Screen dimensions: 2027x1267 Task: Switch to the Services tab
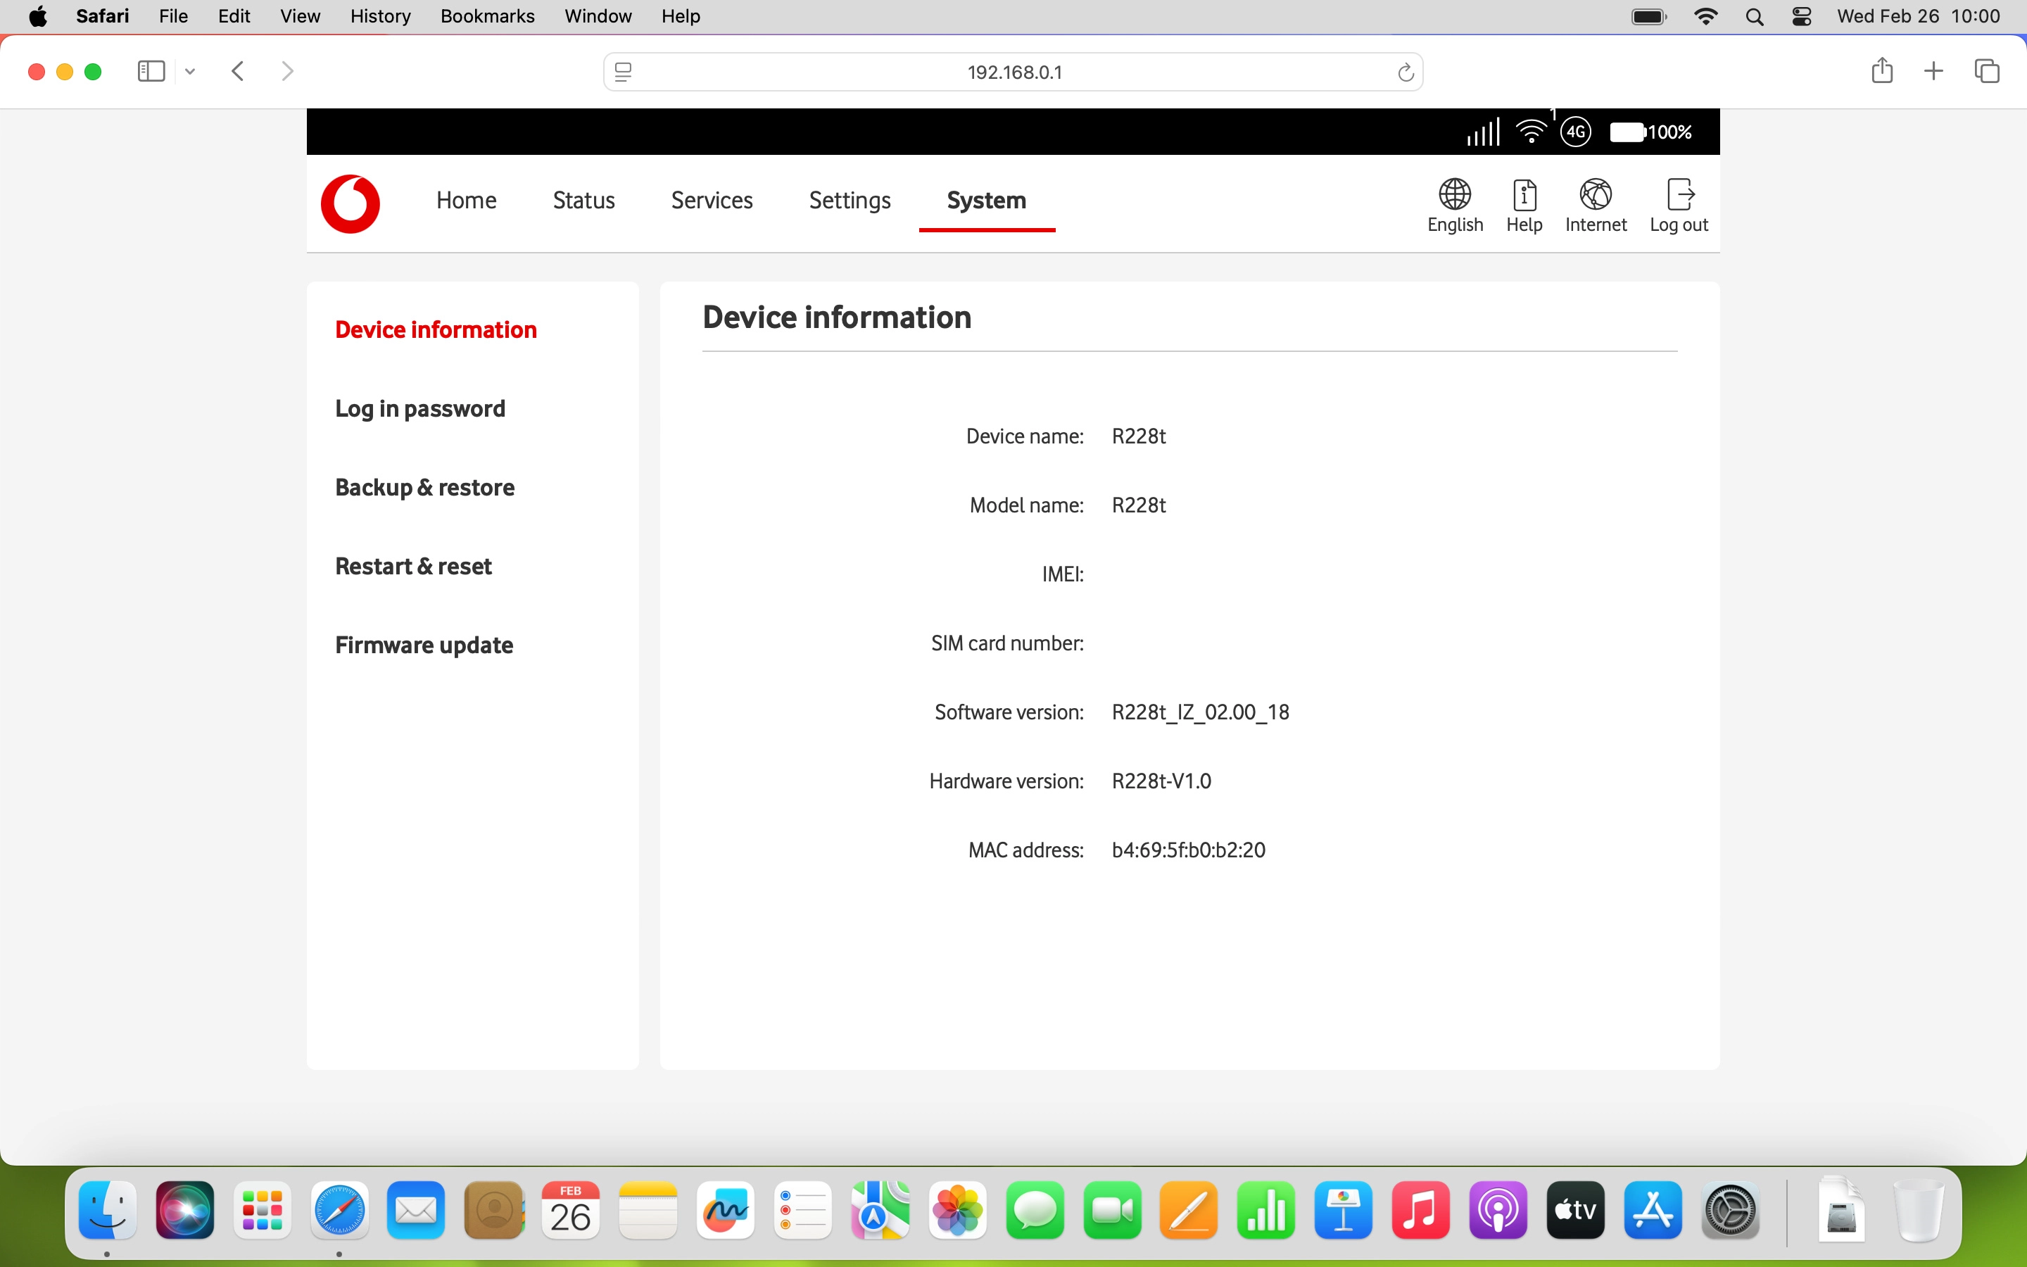(x=711, y=201)
